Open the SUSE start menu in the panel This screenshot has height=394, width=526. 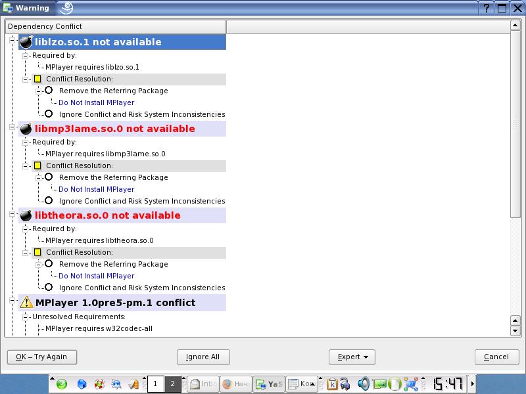61,384
